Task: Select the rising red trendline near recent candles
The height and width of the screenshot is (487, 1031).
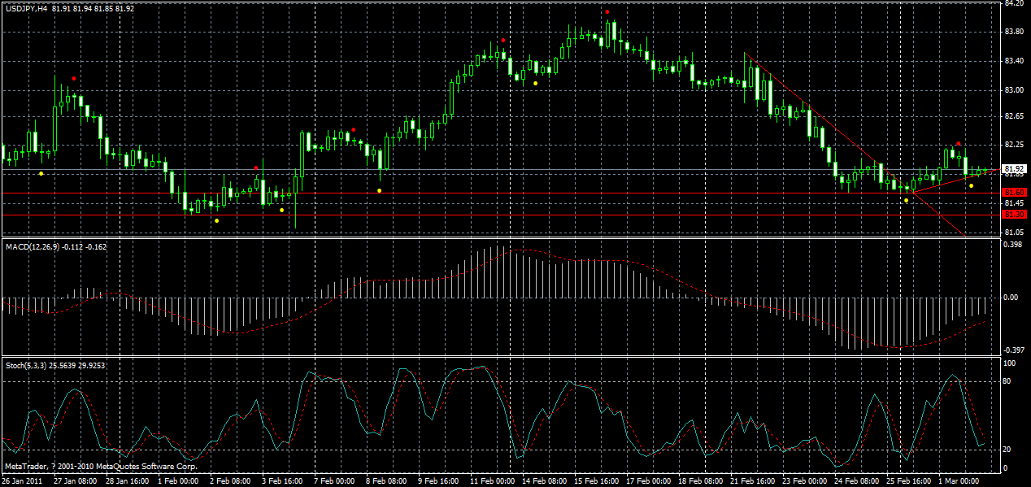Action: (951, 180)
